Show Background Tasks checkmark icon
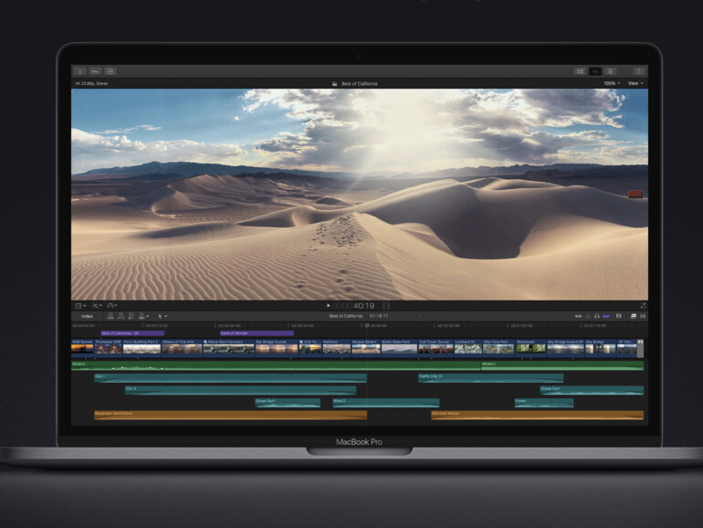 110,71
